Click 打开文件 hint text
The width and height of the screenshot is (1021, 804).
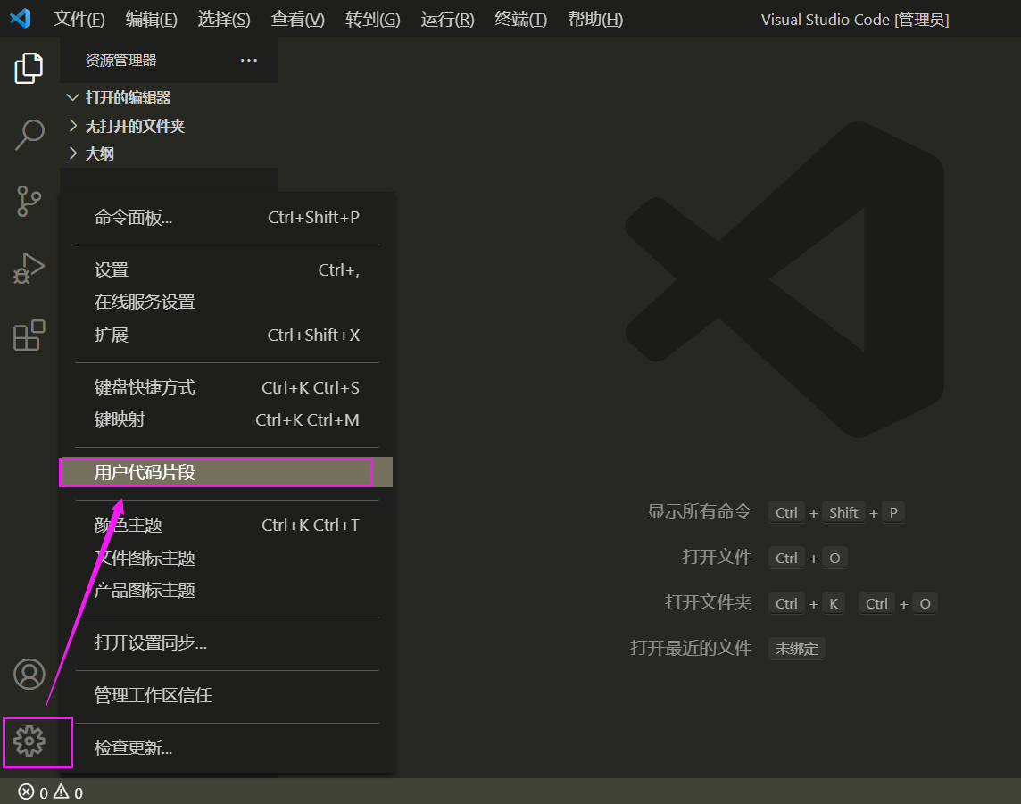click(x=717, y=557)
